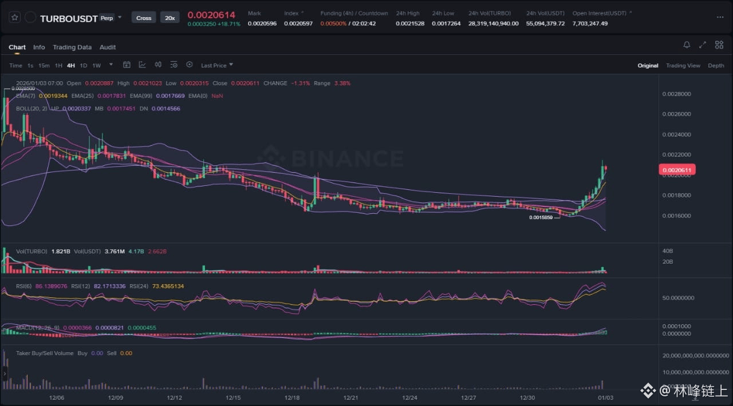Open the calendar date picker icon
Screen dimensions: 733x406
tap(127, 65)
